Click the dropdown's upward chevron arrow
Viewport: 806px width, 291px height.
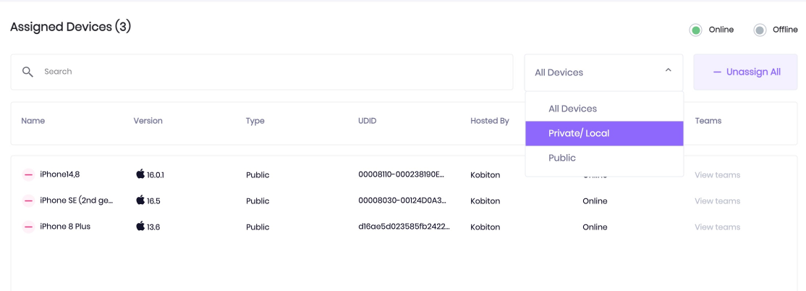(669, 70)
